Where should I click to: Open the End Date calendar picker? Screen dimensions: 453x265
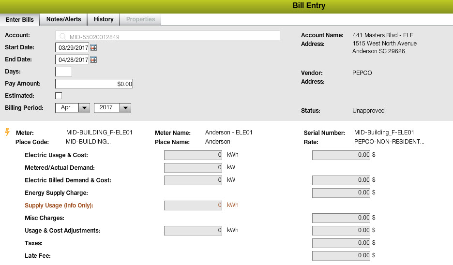[93, 59]
